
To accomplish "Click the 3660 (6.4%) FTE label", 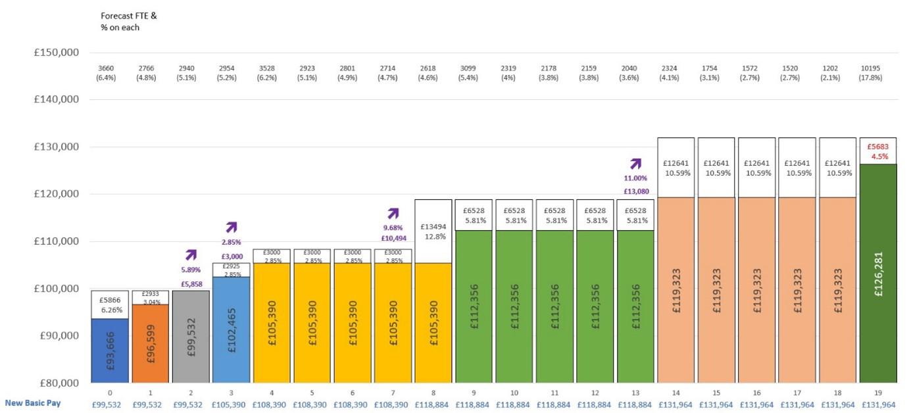I will click(x=110, y=73).
